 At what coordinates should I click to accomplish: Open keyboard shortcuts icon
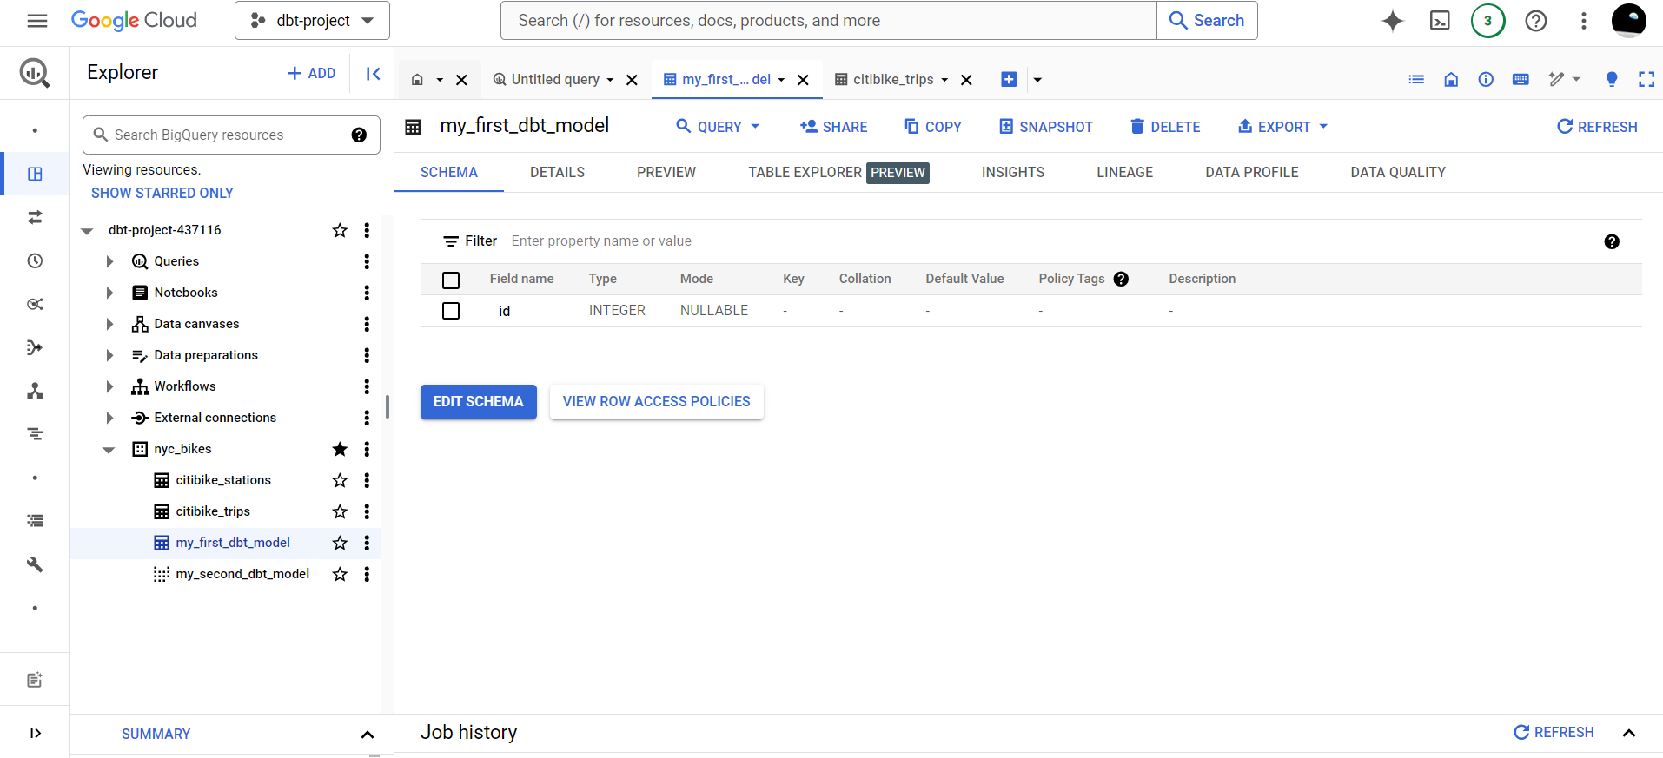[1521, 80]
